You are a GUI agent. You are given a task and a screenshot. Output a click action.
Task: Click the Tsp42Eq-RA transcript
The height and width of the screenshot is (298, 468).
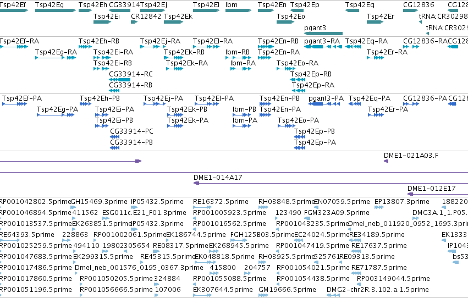(353, 47)
